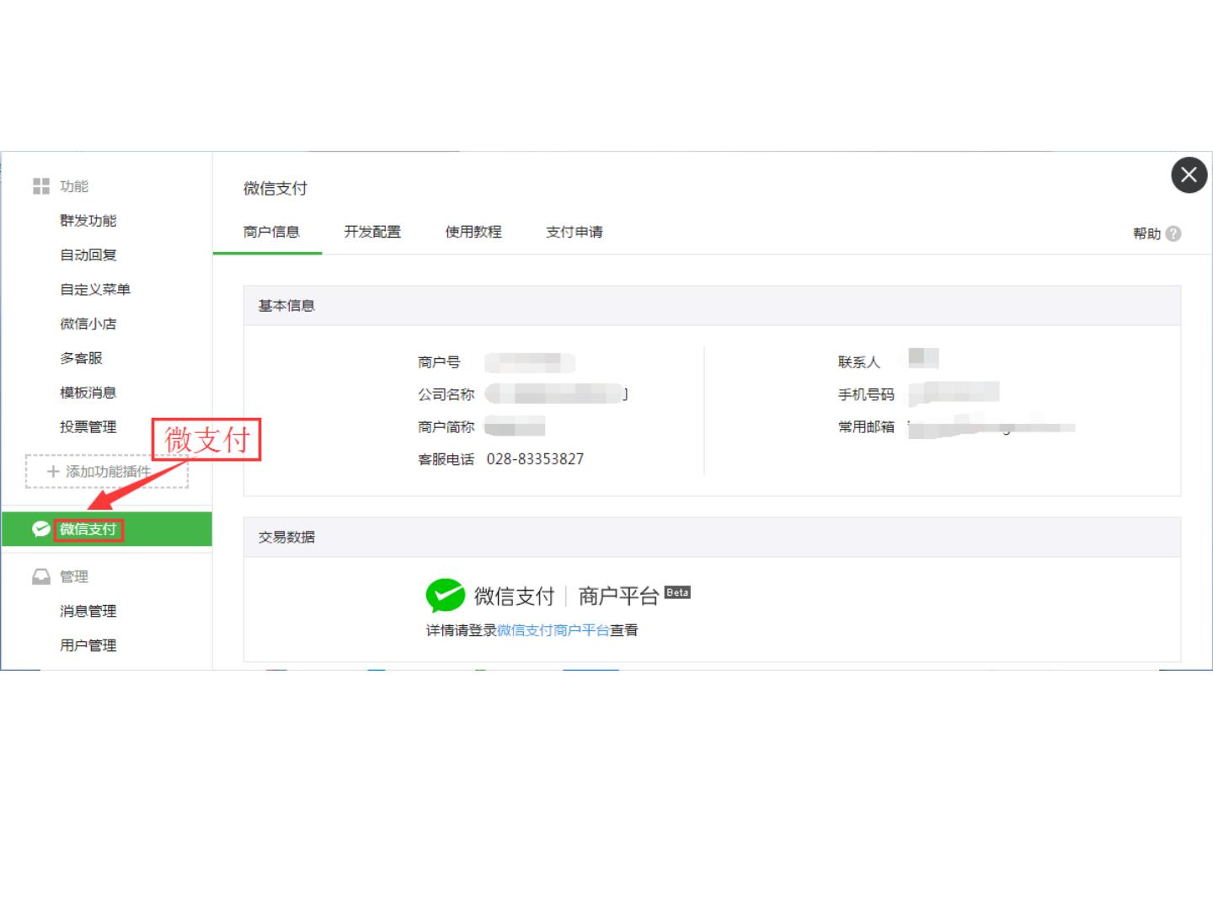Click the 管理 inbox icon in sidebar
Viewport: 1213px width, 910px height.
tap(41, 576)
